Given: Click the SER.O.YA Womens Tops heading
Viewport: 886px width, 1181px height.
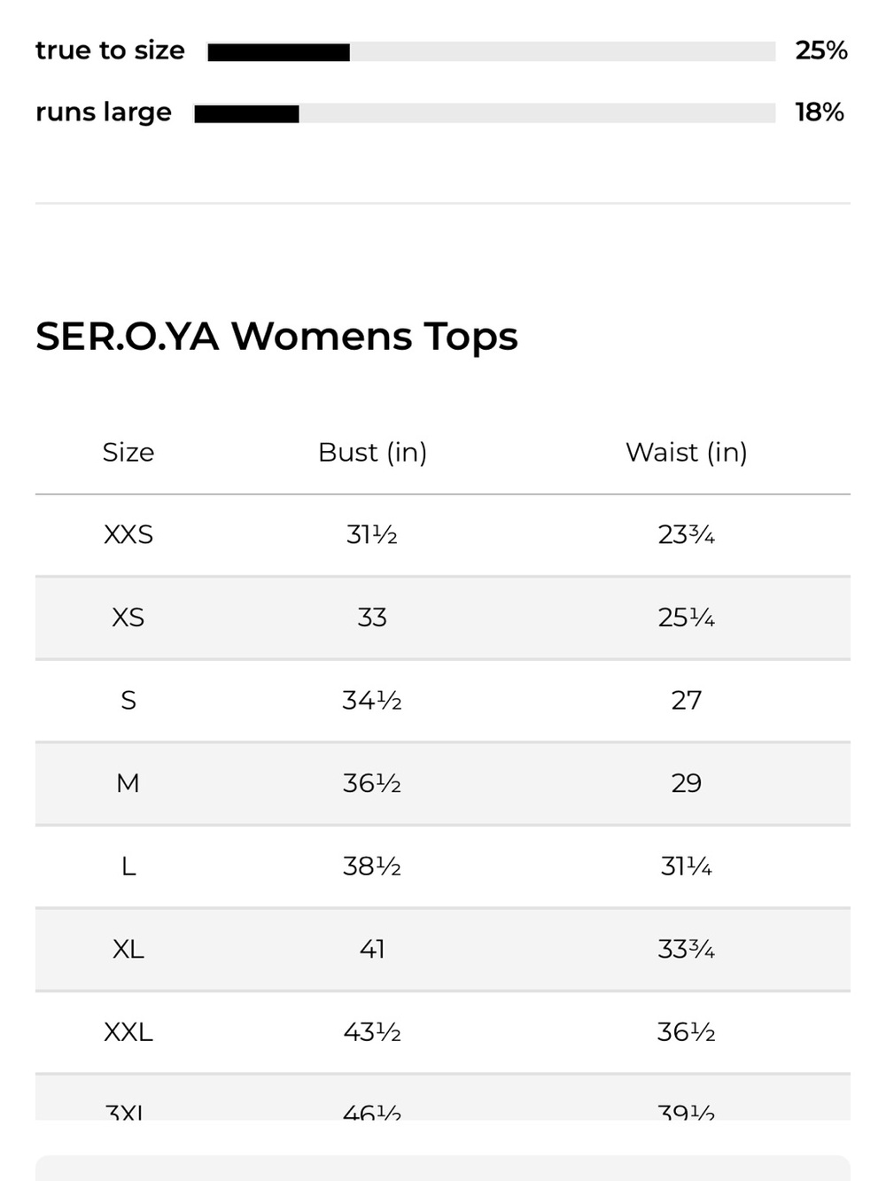Looking at the screenshot, I should [276, 337].
